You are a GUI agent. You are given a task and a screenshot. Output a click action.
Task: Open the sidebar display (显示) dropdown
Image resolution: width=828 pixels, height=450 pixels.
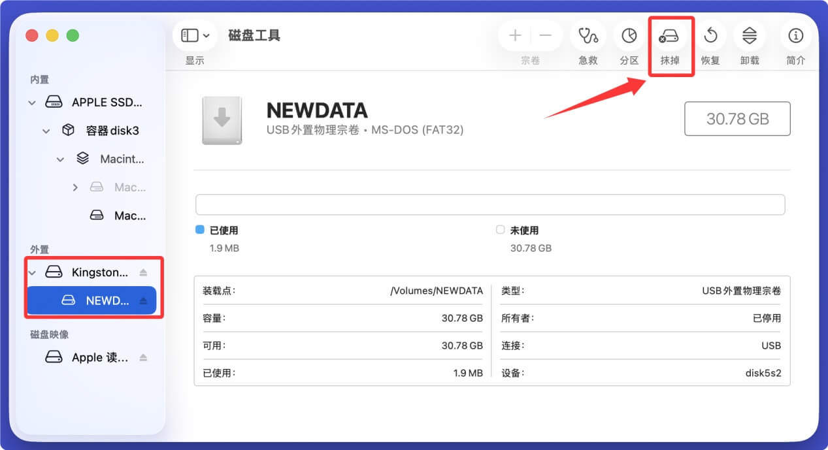pos(195,35)
